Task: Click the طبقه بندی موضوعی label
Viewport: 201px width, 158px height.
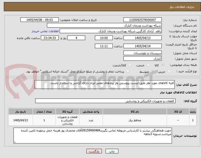Action: click(x=183, y=65)
